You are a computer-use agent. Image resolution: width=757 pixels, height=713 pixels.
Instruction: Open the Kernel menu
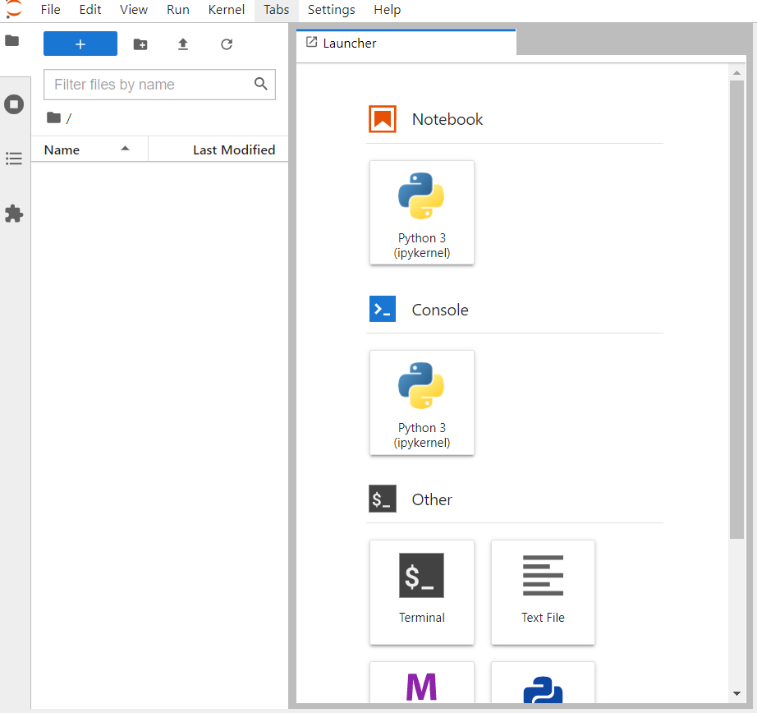pyautogui.click(x=227, y=10)
